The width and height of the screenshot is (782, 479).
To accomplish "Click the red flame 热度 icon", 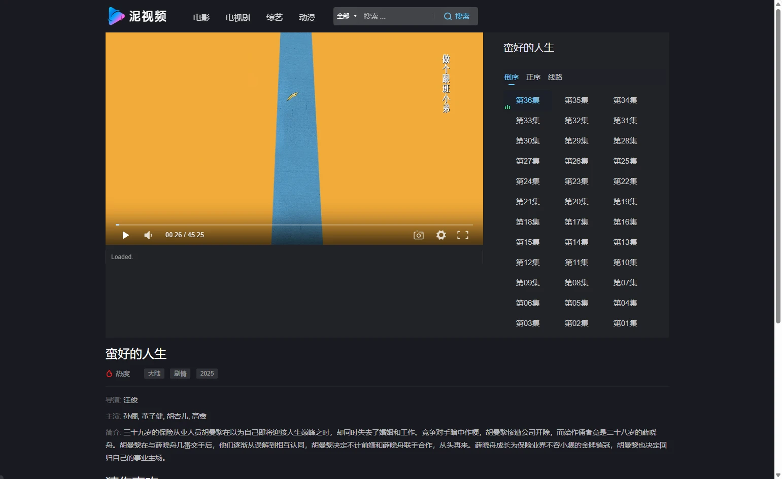I will pos(109,374).
